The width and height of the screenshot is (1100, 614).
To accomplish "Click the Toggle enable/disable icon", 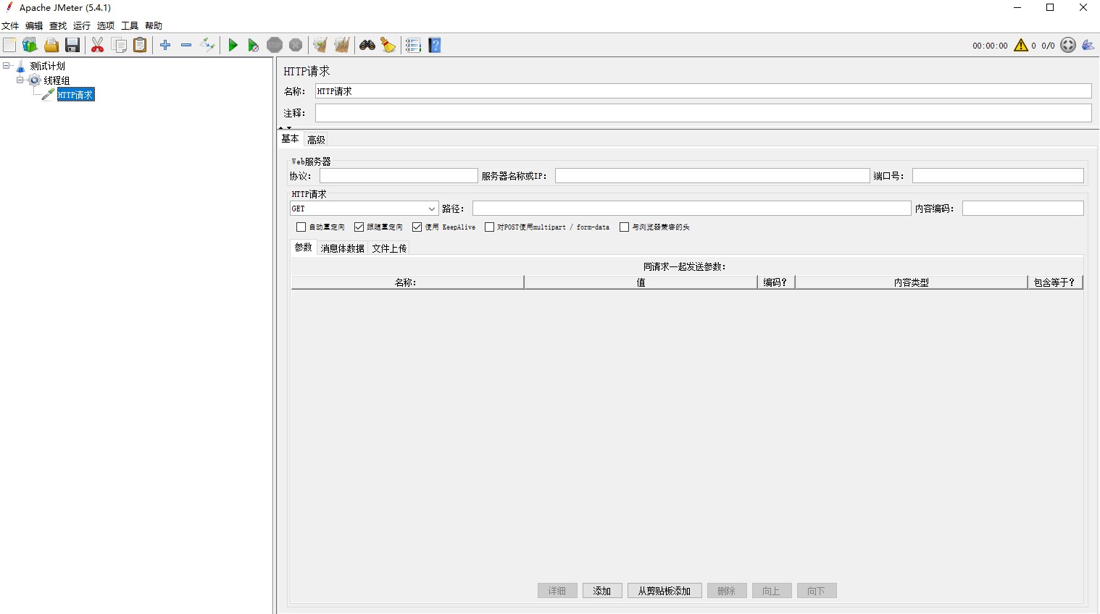I will click(207, 45).
